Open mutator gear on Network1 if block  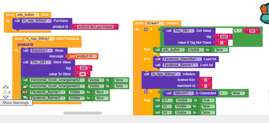click(x=146, y=92)
